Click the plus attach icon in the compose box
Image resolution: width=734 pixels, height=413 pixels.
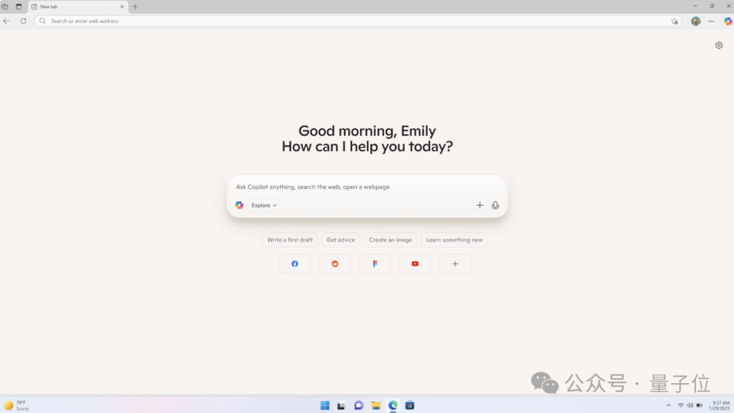[480, 205]
